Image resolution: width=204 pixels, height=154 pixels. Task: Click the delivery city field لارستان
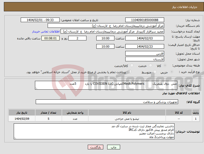[145, 59]
